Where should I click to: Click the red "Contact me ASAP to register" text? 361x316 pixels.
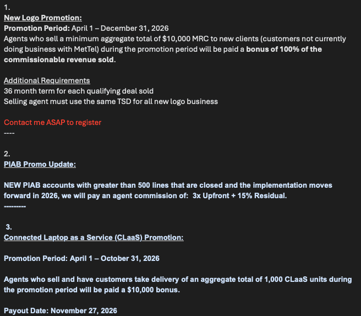pos(52,122)
